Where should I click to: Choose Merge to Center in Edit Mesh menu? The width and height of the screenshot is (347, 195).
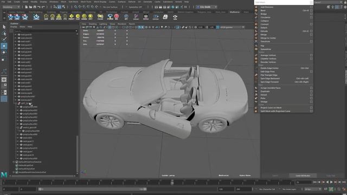[x=268, y=38]
